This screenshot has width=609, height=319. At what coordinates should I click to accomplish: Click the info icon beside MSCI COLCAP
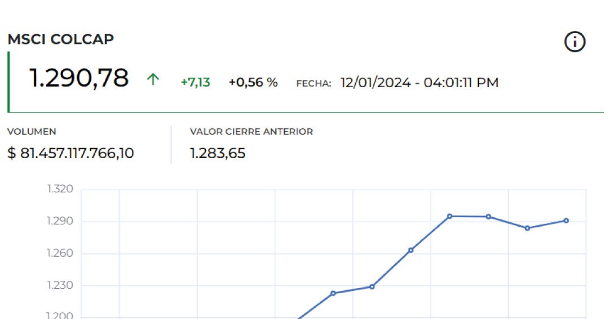575,42
